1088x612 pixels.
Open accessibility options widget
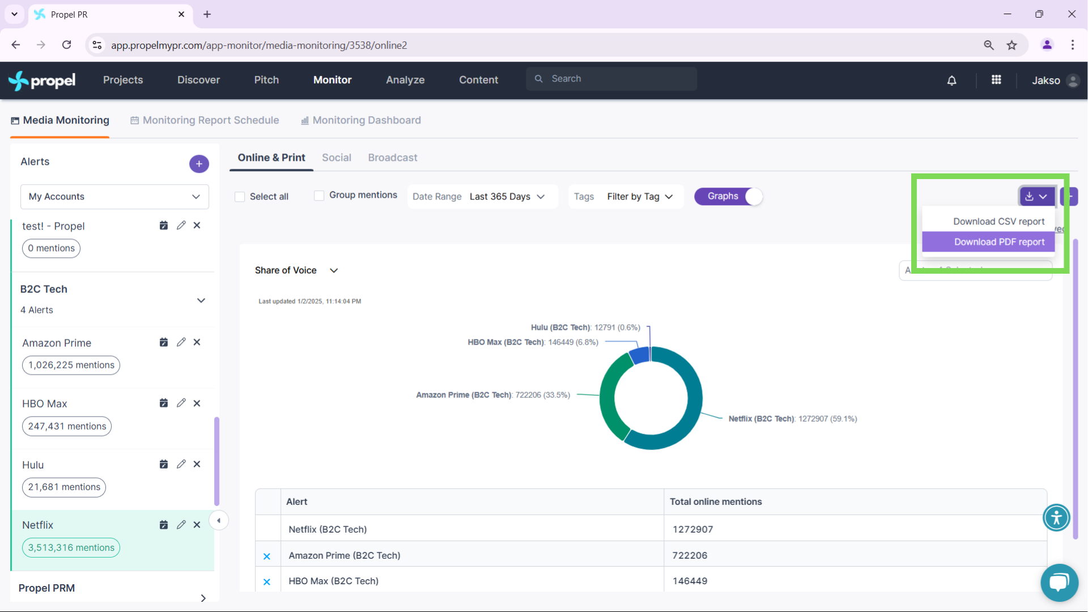click(x=1056, y=517)
